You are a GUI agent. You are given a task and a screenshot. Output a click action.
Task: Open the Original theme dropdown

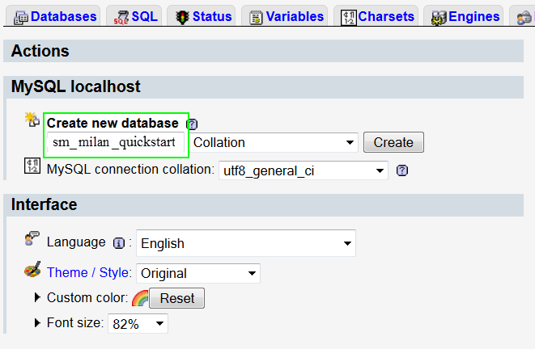point(198,273)
